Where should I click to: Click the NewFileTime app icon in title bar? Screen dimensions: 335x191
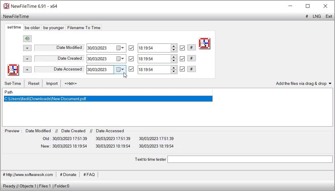click(6, 6)
